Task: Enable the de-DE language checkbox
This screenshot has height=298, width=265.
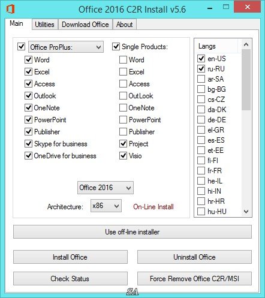Action: 201,120
